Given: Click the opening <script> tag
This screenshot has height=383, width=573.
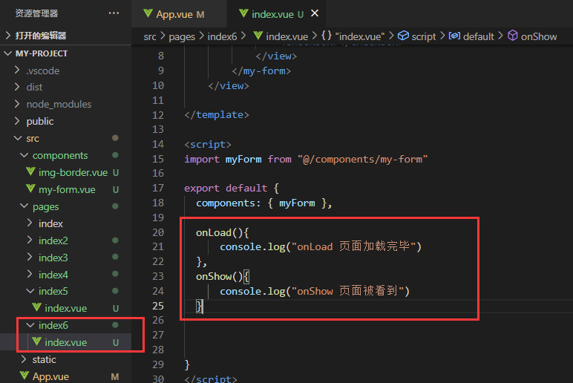Looking at the screenshot, I should point(208,145).
